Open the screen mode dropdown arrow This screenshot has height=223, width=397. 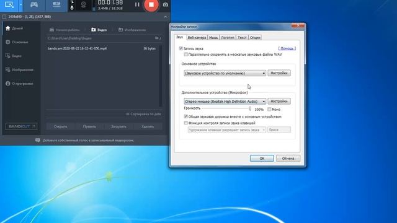click(20, 5)
